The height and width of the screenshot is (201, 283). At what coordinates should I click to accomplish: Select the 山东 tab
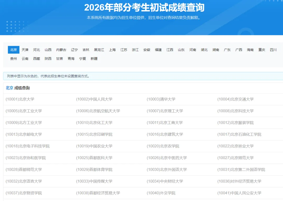pos(181,50)
